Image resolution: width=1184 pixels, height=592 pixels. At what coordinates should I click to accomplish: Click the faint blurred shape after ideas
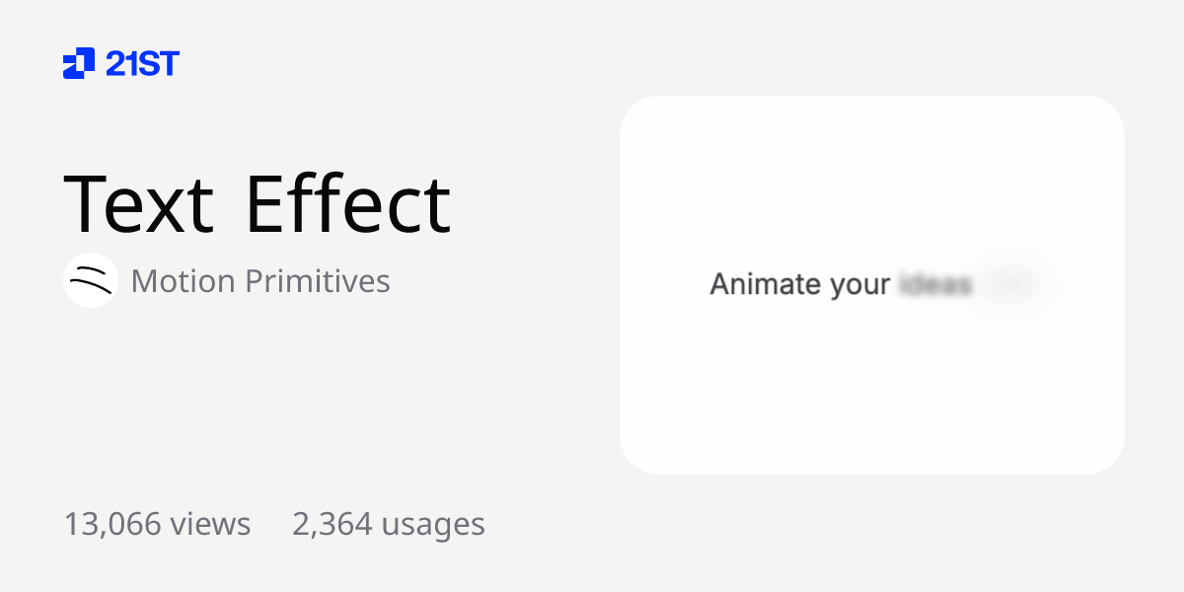(x=1011, y=284)
